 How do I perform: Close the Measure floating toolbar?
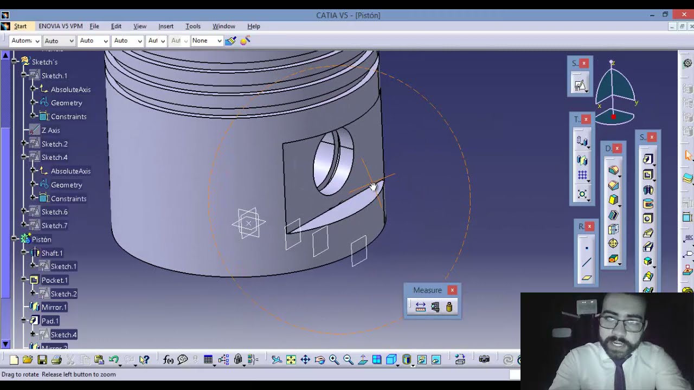[452, 290]
